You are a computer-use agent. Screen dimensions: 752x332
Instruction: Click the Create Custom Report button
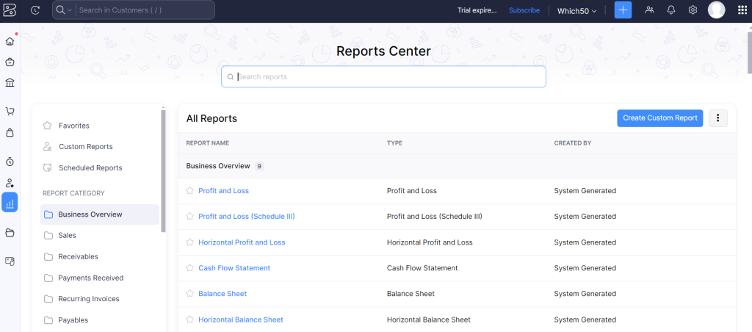(659, 118)
